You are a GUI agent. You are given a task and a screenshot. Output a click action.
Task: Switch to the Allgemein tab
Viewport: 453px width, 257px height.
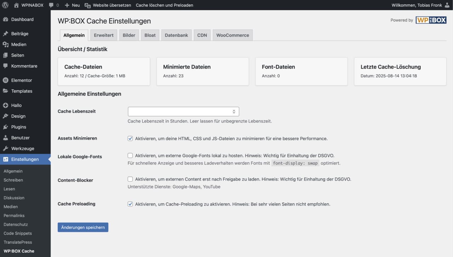[x=74, y=35]
